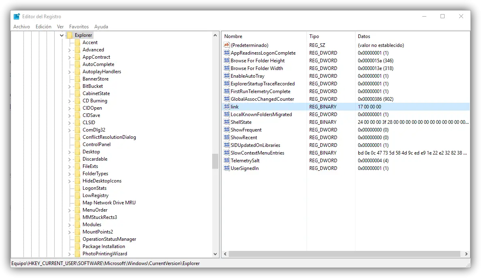Collapse the Explorer key in the tree

[62, 36]
